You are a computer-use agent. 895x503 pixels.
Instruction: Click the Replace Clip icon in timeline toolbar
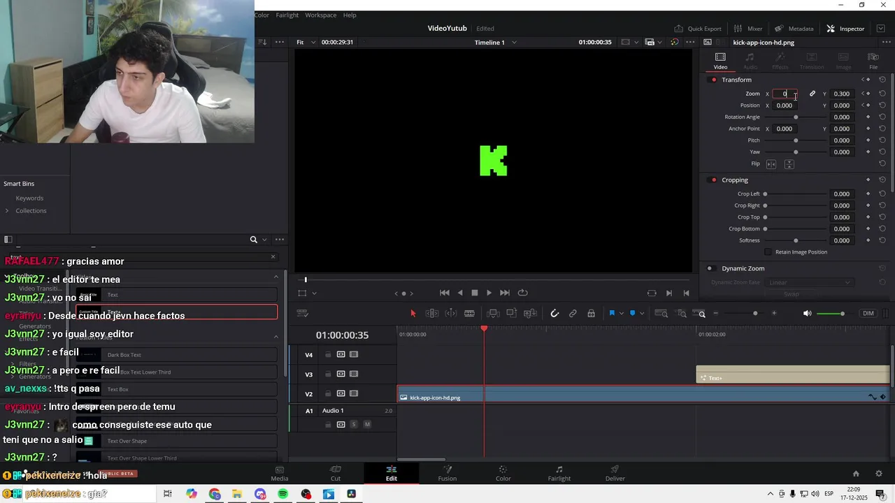530,313
